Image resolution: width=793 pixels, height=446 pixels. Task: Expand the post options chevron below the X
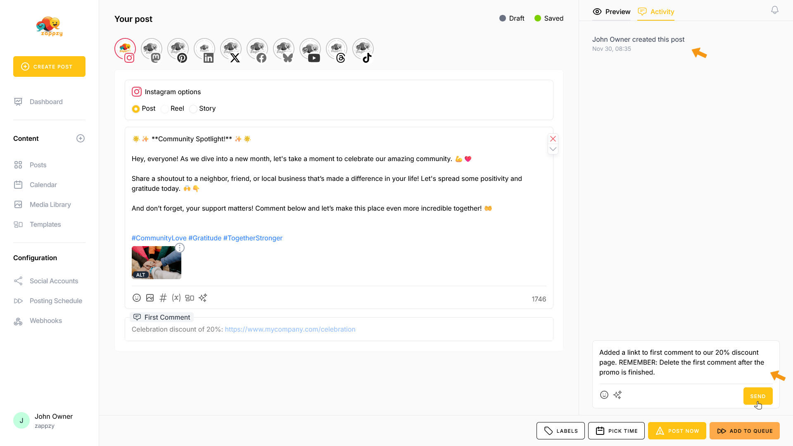click(x=553, y=149)
